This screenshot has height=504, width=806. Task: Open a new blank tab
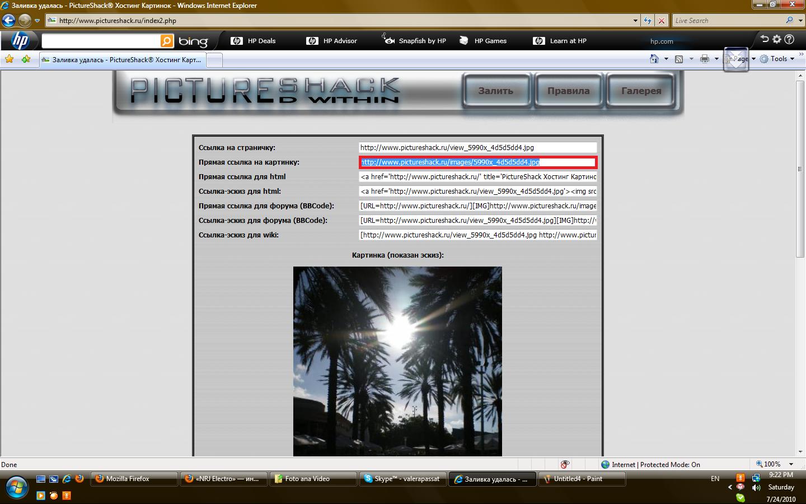214,60
